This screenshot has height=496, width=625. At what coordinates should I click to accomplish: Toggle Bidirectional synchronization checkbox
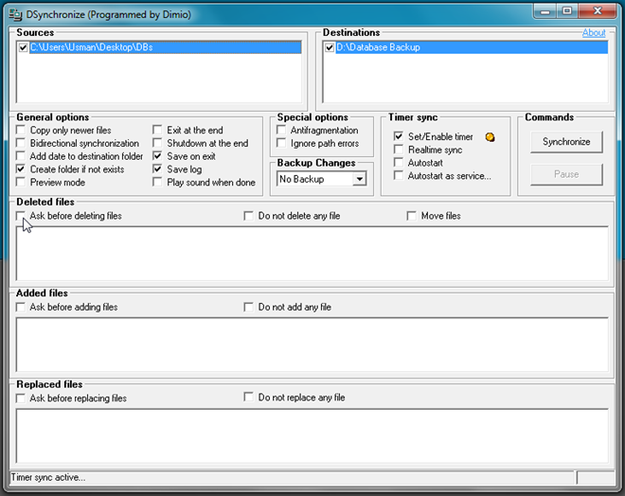coord(21,143)
